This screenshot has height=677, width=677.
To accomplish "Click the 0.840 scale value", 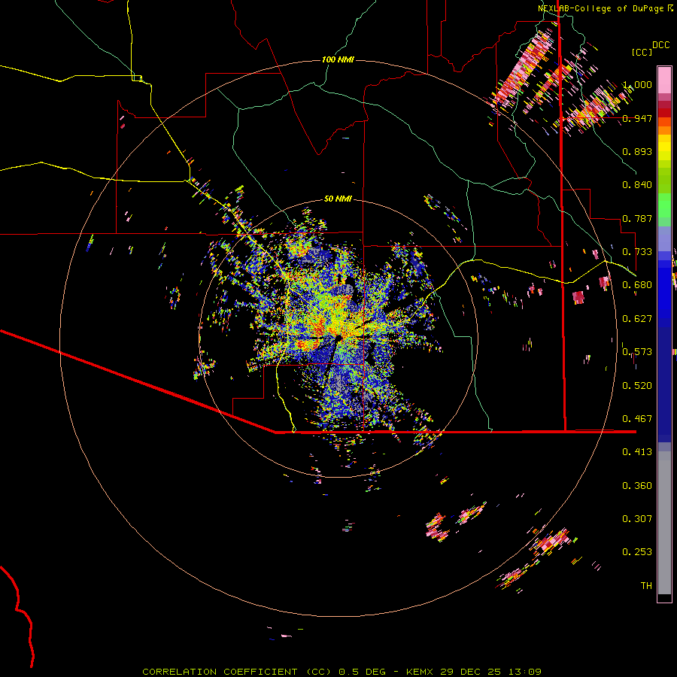I will pos(637,185).
